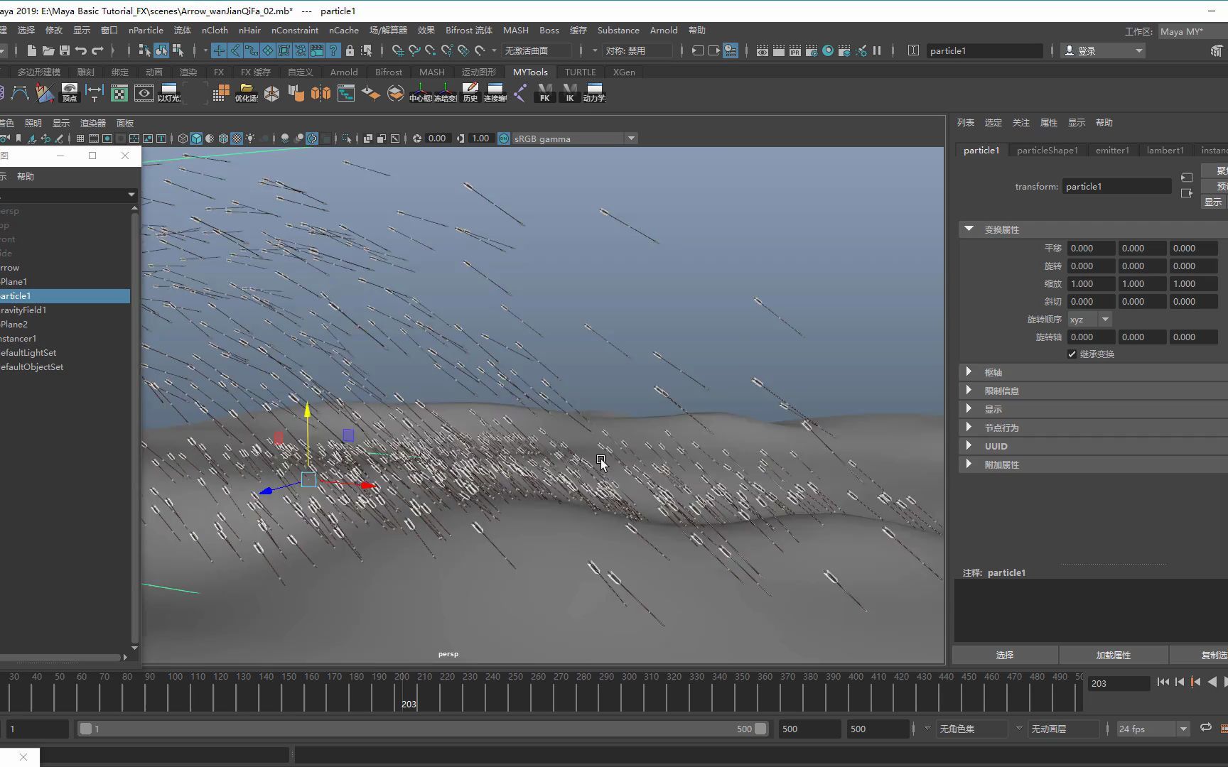
Task: Open the IPR render icon
Action: pos(795,50)
